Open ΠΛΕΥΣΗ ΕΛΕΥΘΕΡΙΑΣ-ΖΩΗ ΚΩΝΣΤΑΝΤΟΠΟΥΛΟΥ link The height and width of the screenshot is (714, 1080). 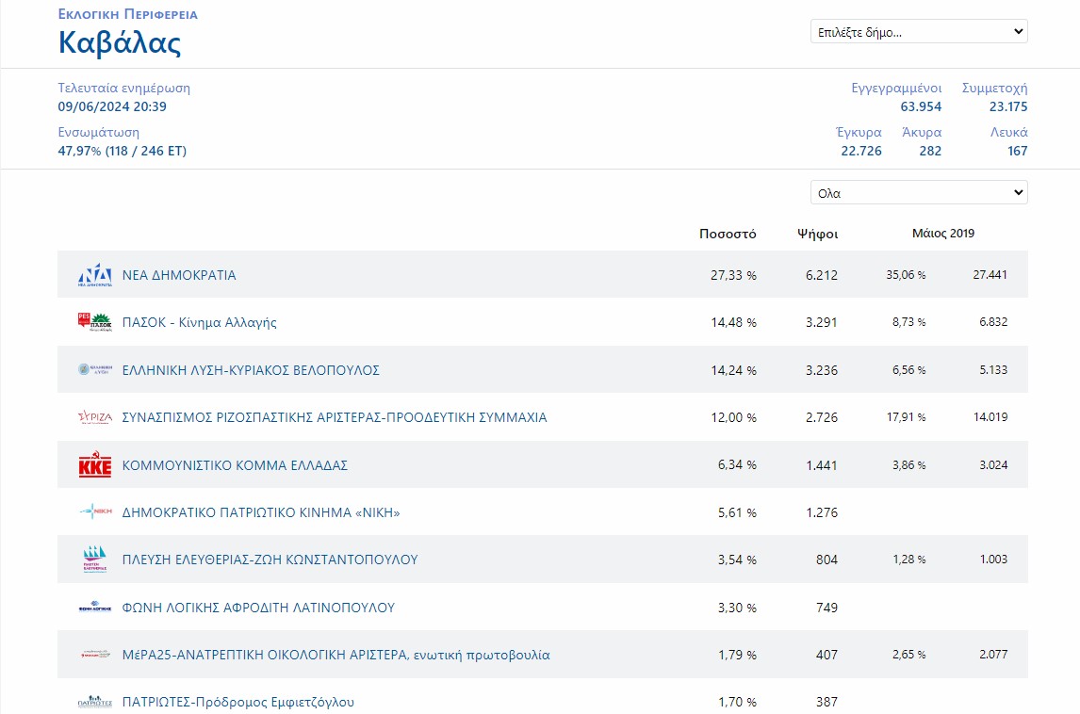[x=270, y=560]
